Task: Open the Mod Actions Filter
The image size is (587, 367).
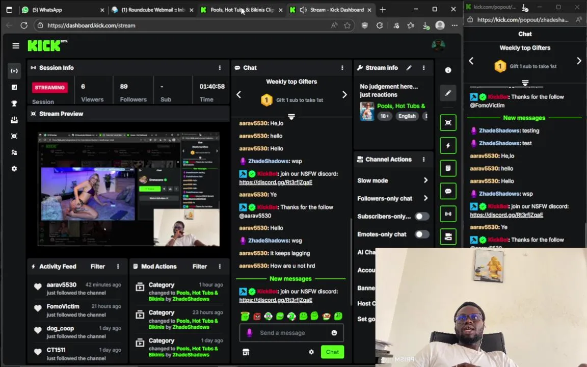Action: coord(200,267)
